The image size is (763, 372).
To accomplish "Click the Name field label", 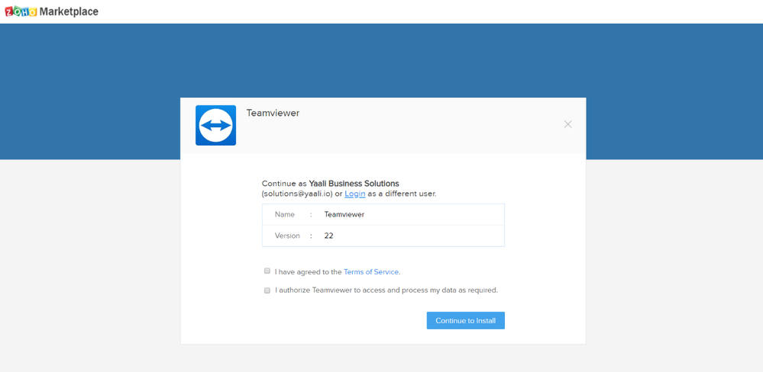I will coord(284,215).
